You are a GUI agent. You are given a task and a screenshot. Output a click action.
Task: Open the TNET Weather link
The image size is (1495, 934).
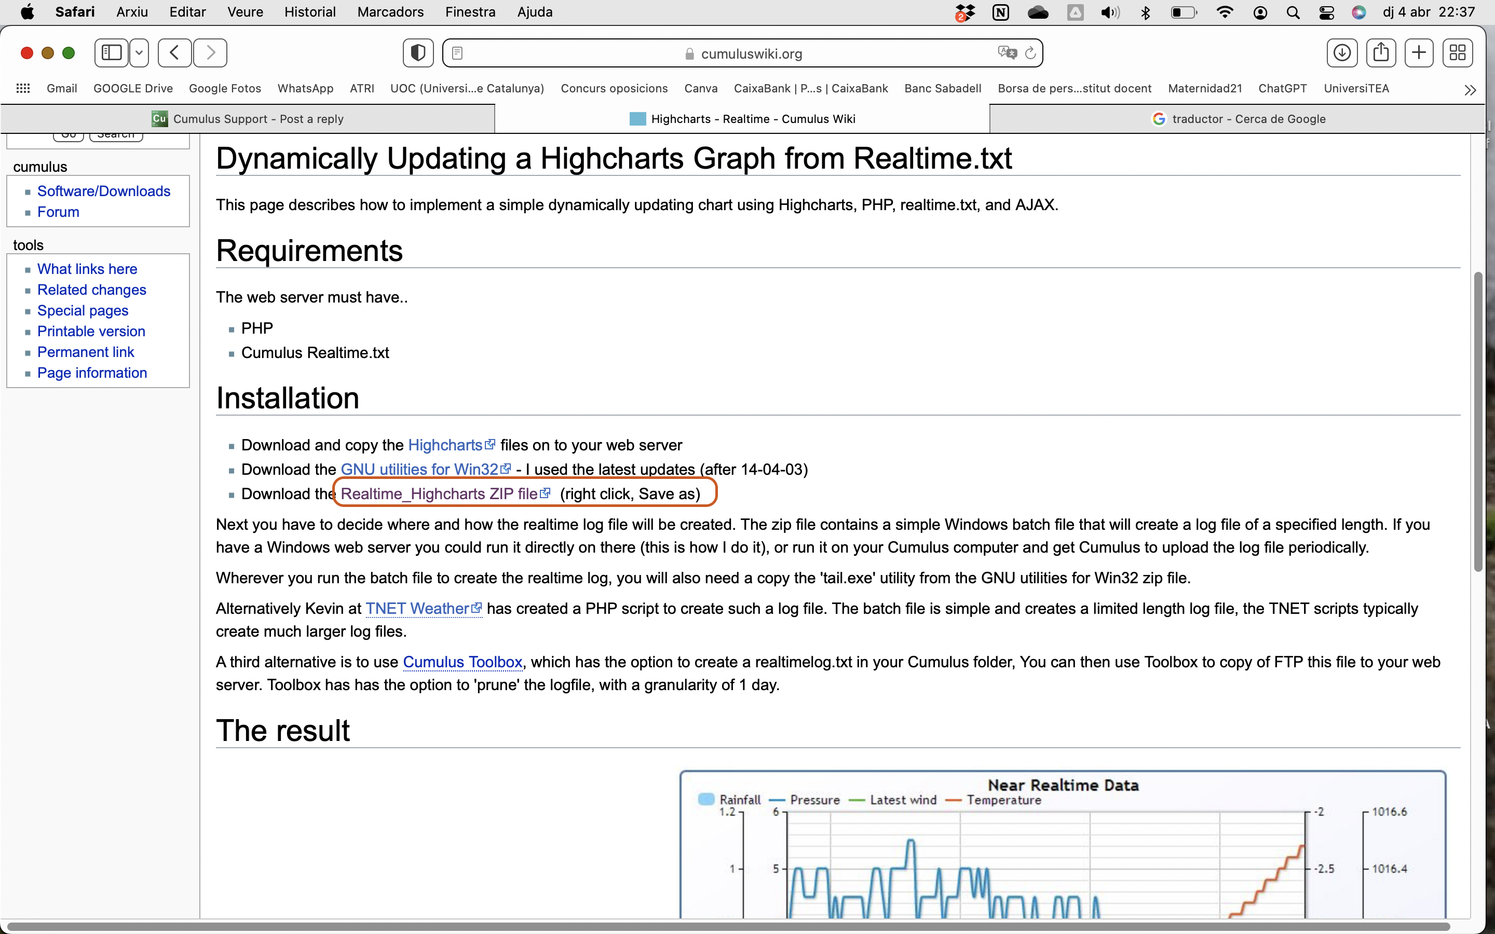417,609
